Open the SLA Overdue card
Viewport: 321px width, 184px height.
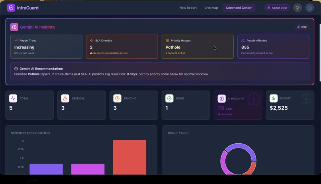[122, 47]
